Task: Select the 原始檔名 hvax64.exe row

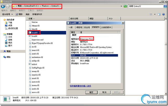Action: click(x=94, y=63)
